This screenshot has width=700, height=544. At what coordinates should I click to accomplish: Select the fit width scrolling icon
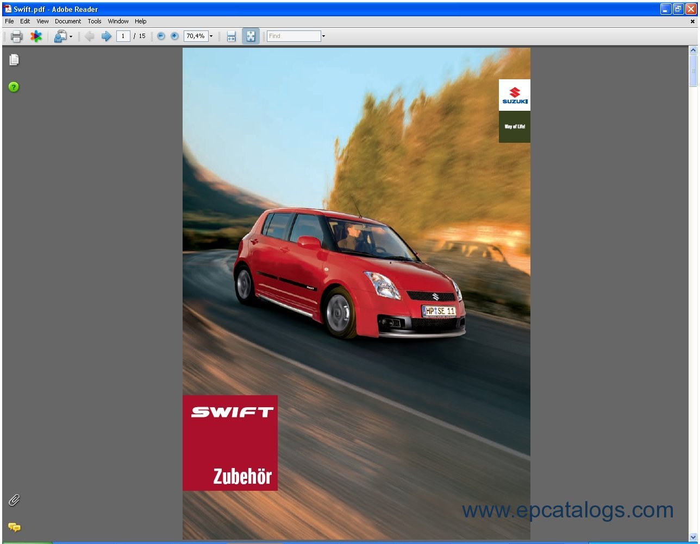point(232,36)
